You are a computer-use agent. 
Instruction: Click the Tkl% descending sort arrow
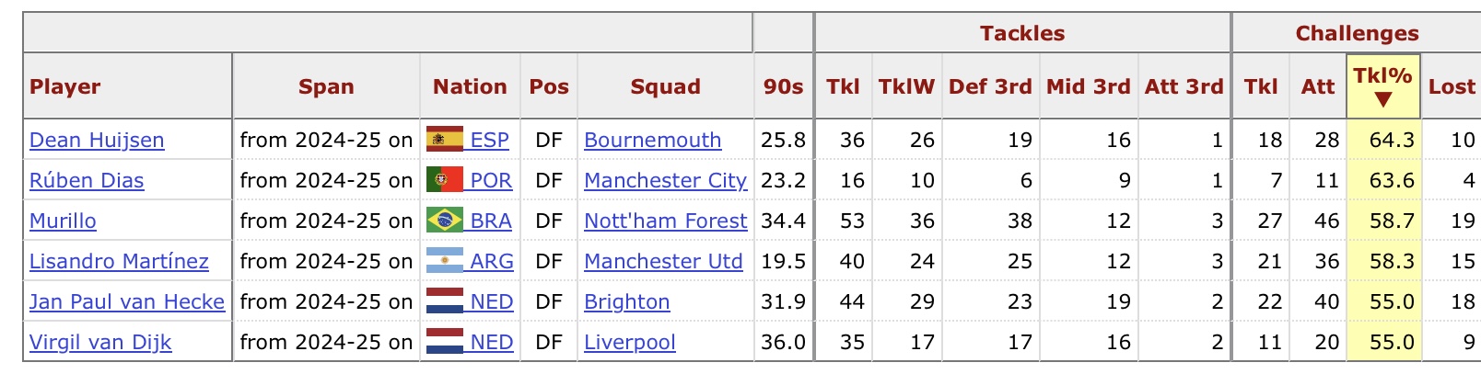point(1382,99)
